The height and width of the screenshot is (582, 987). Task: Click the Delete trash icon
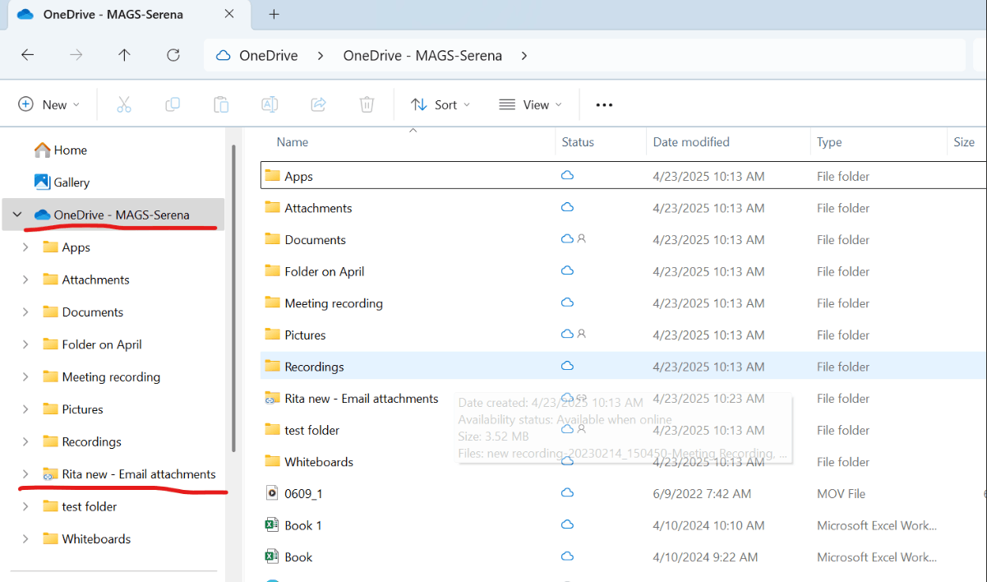click(367, 104)
